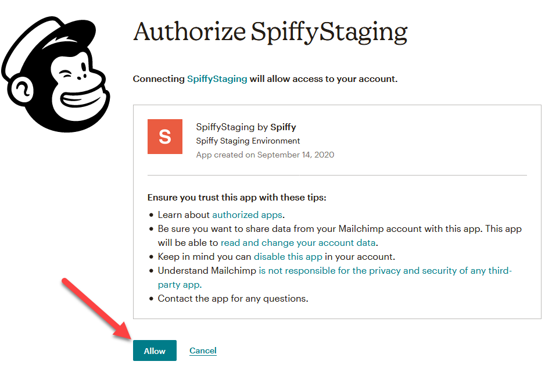The width and height of the screenshot is (545, 372).
Task: Open the read and change your account data link
Action: 298,242
